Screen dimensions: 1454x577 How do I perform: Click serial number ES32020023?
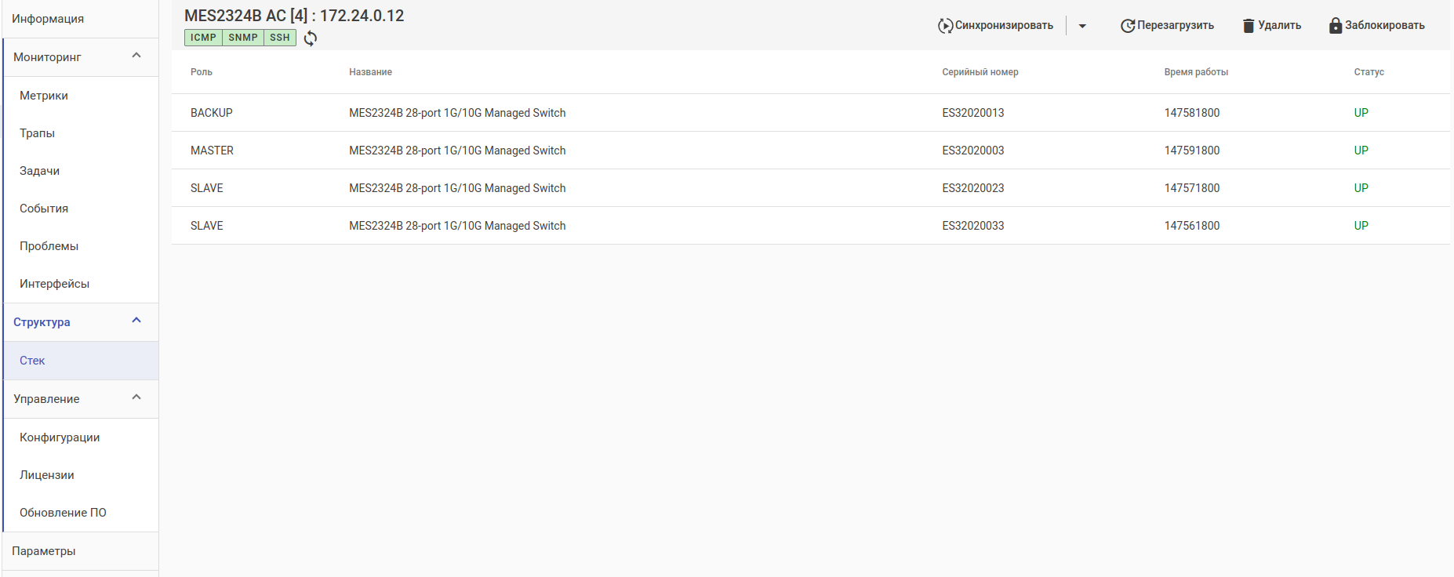(973, 188)
